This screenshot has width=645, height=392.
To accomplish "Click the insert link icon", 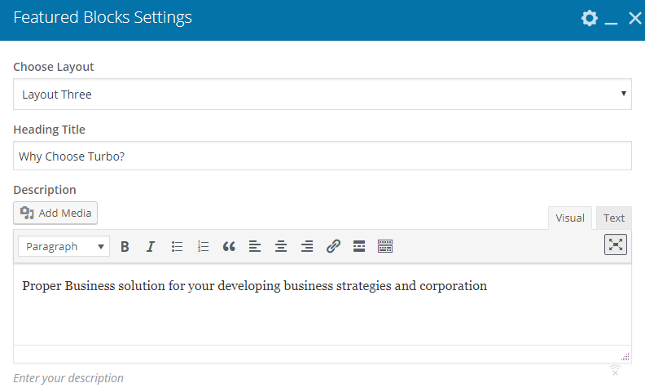I will pos(333,246).
